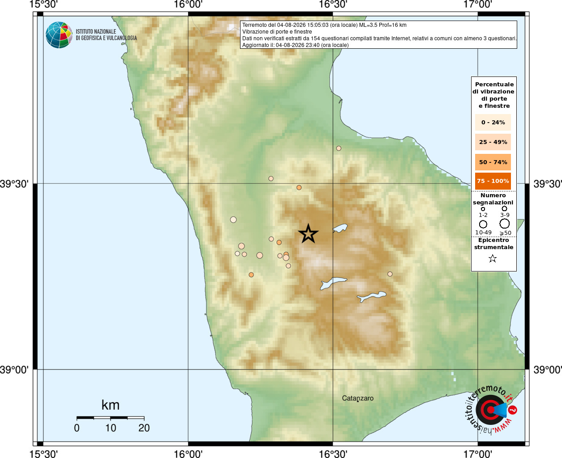Click the "Percentuale di vibrazione" legend title
The height and width of the screenshot is (458, 562).
tap(493, 95)
